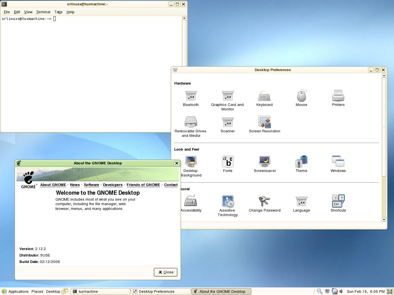This screenshot has width=394, height=295.
Task: Select About the GNOME Desktop taskbar button
Action: (x=221, y=291)
